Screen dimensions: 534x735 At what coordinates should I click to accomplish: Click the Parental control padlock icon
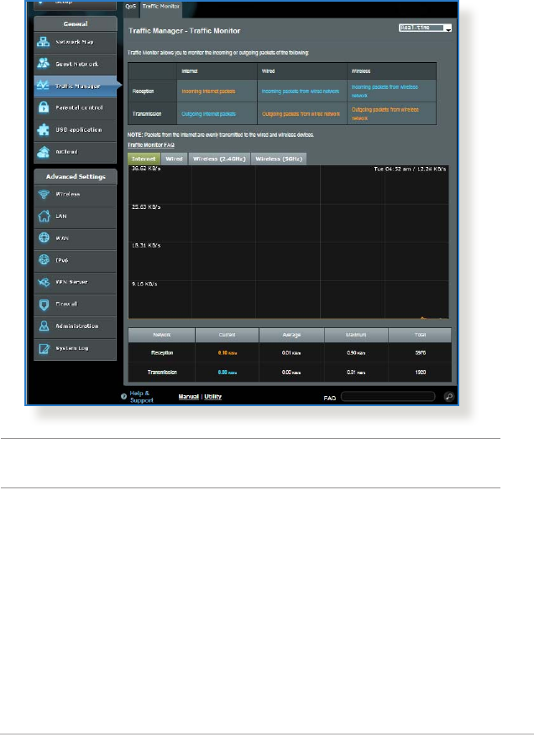coord(44,107)
